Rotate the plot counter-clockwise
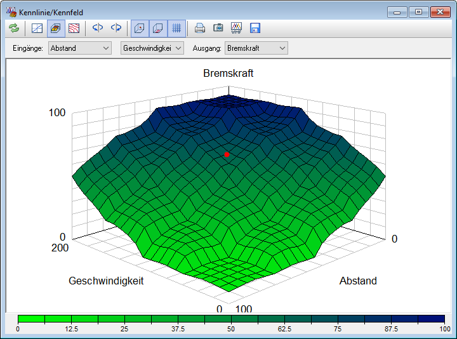This screenshot has height=339, width=457. pos(98,28)
